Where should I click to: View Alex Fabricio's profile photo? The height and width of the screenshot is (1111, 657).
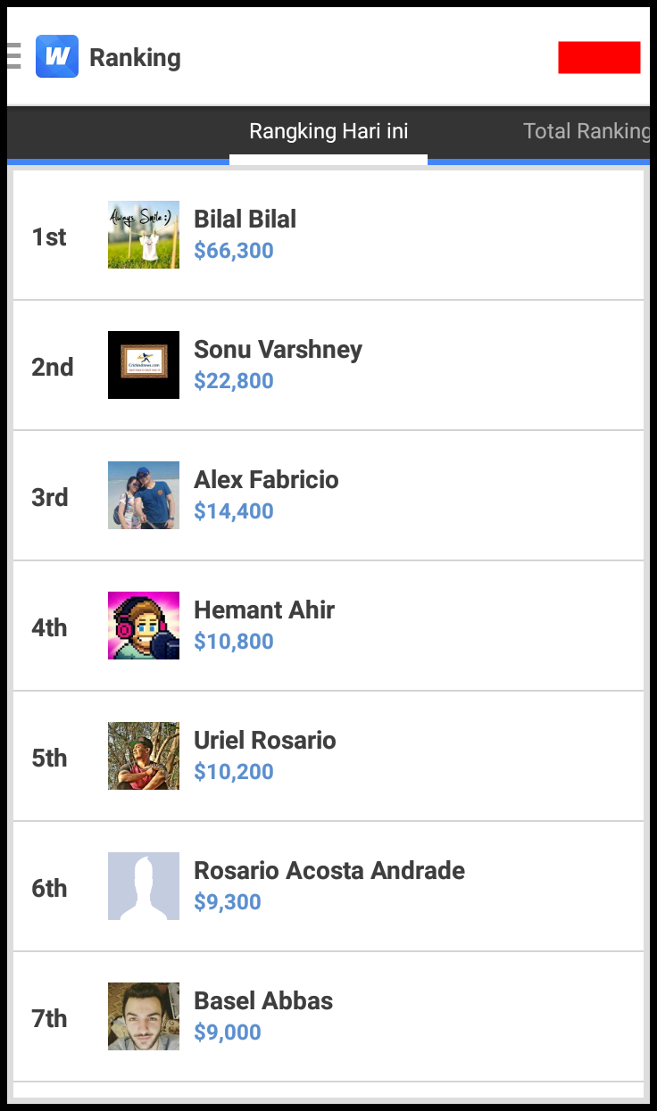coord(144,495)
